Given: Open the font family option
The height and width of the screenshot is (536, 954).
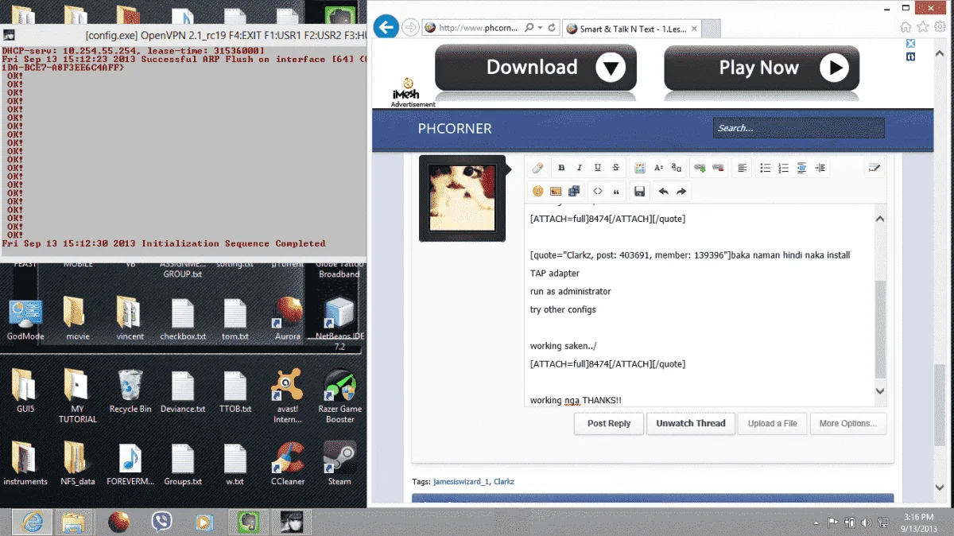Looking at the screenshot, I should [x=677, y=168].
